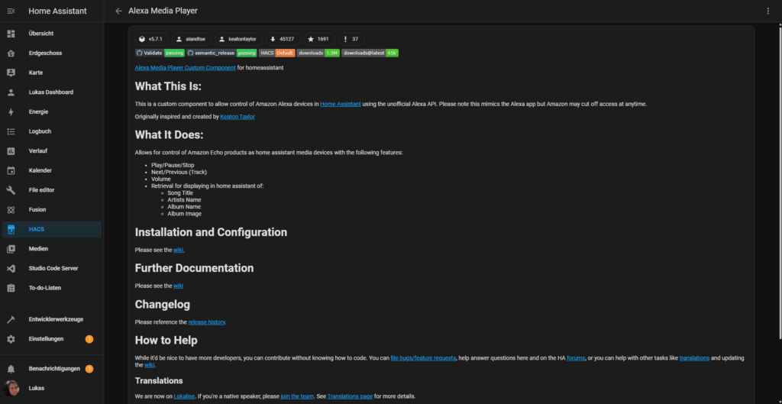Open wiki link under Further Documentation

pos(178,286)
